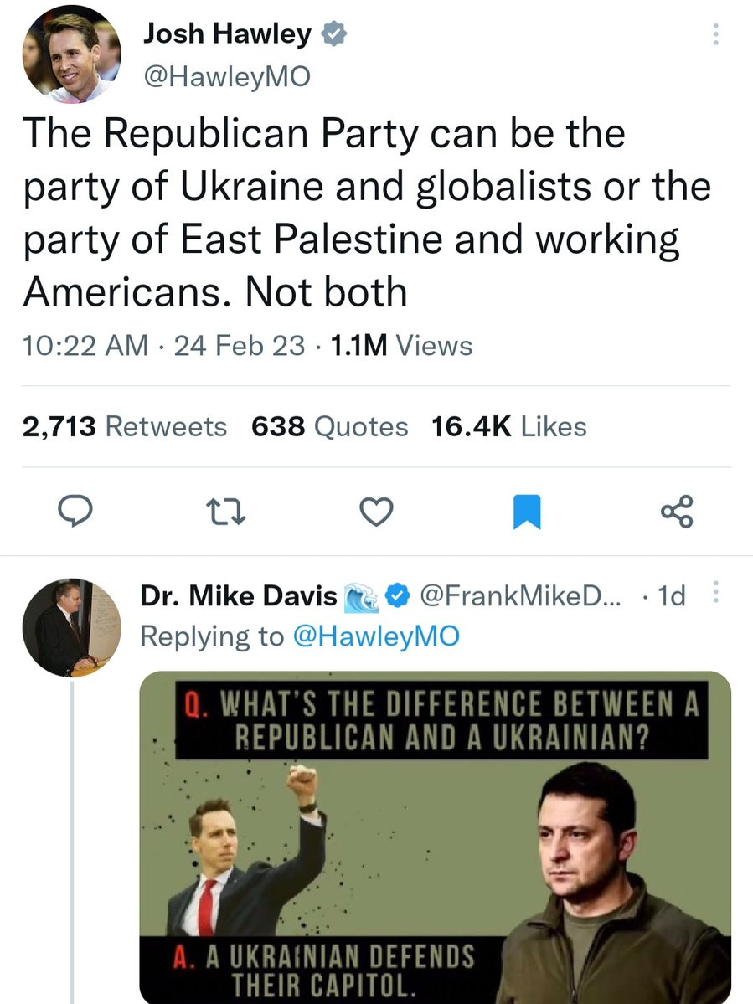The image size is (753, 1004).
Task: Open three-dot menu on Mike Davis reply
Action: click(715, 594)
